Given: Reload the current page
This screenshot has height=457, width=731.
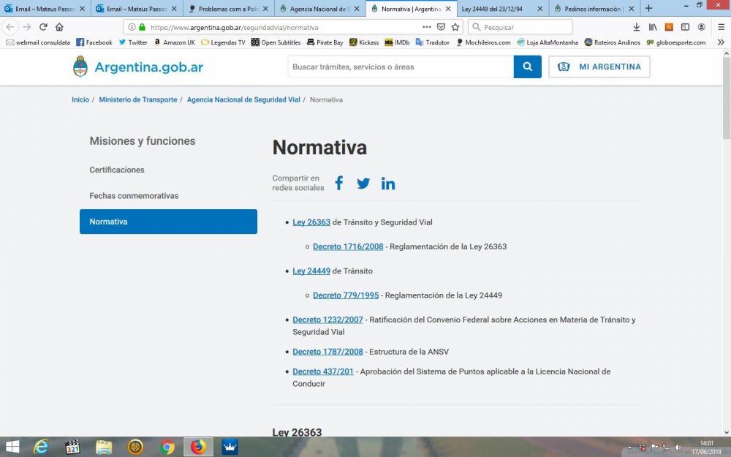Looking at the screenshot, I should tap(43, 27).
